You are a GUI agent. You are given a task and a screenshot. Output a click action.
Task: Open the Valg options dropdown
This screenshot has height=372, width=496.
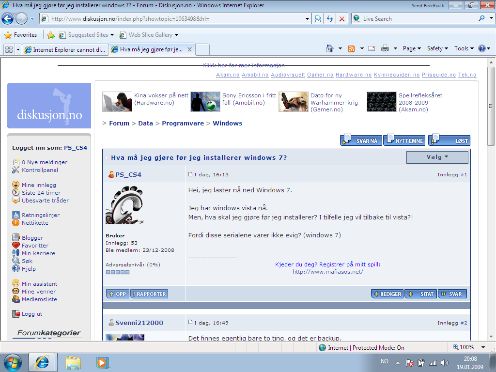tap(437, 157)
